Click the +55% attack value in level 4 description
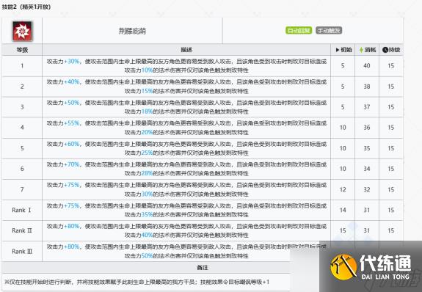Screen dimensions: 422x292 click(72, 123)
